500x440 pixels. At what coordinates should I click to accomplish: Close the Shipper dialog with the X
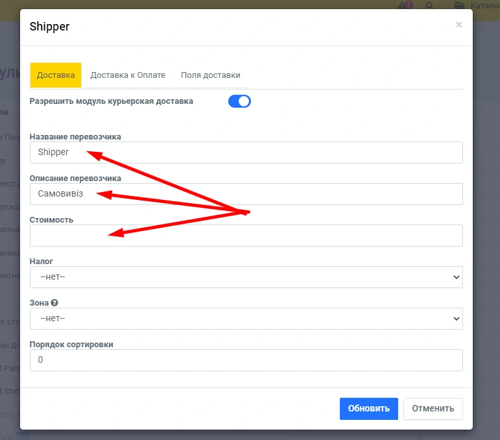click(458, 25)
